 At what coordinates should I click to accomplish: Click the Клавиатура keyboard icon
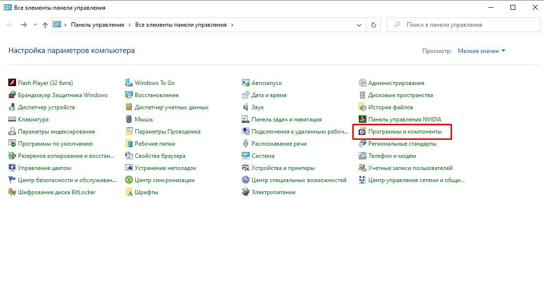[x=13, y=119]
